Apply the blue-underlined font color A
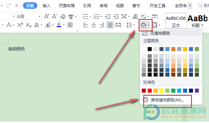The image size is (209, 123). tap(59, 25)
